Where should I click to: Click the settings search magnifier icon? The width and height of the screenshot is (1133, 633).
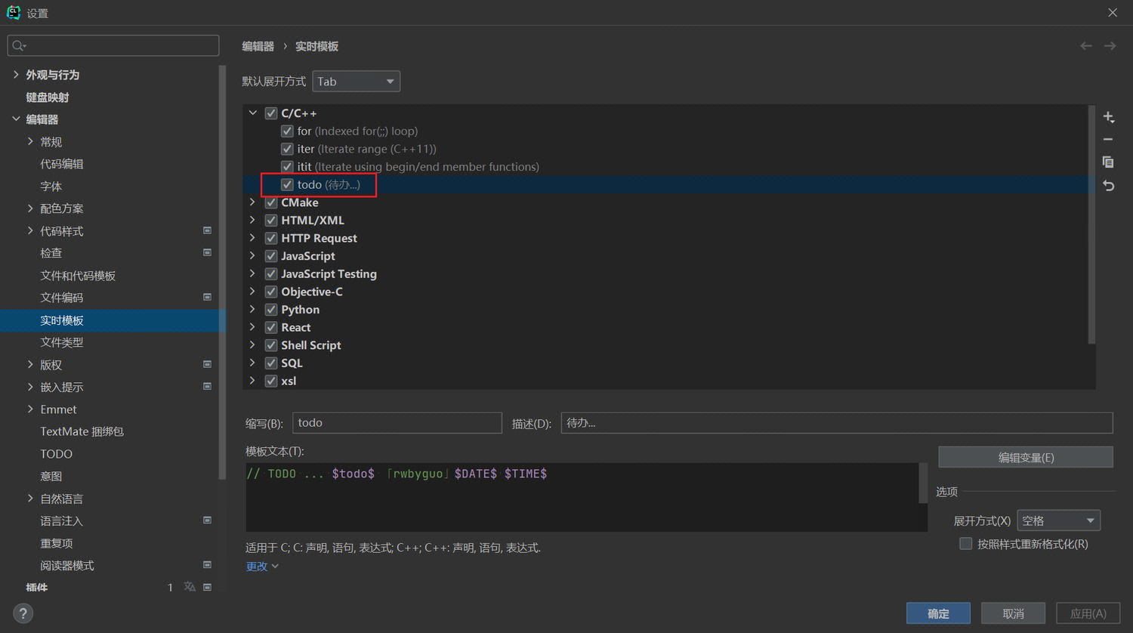[x=19, y=46]
